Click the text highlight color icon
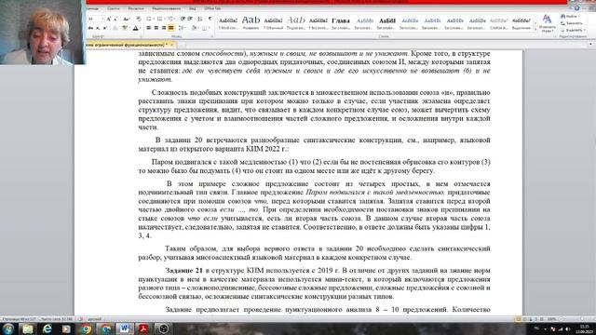This screenshot has height=335, width=596. (x=125, y=28)
